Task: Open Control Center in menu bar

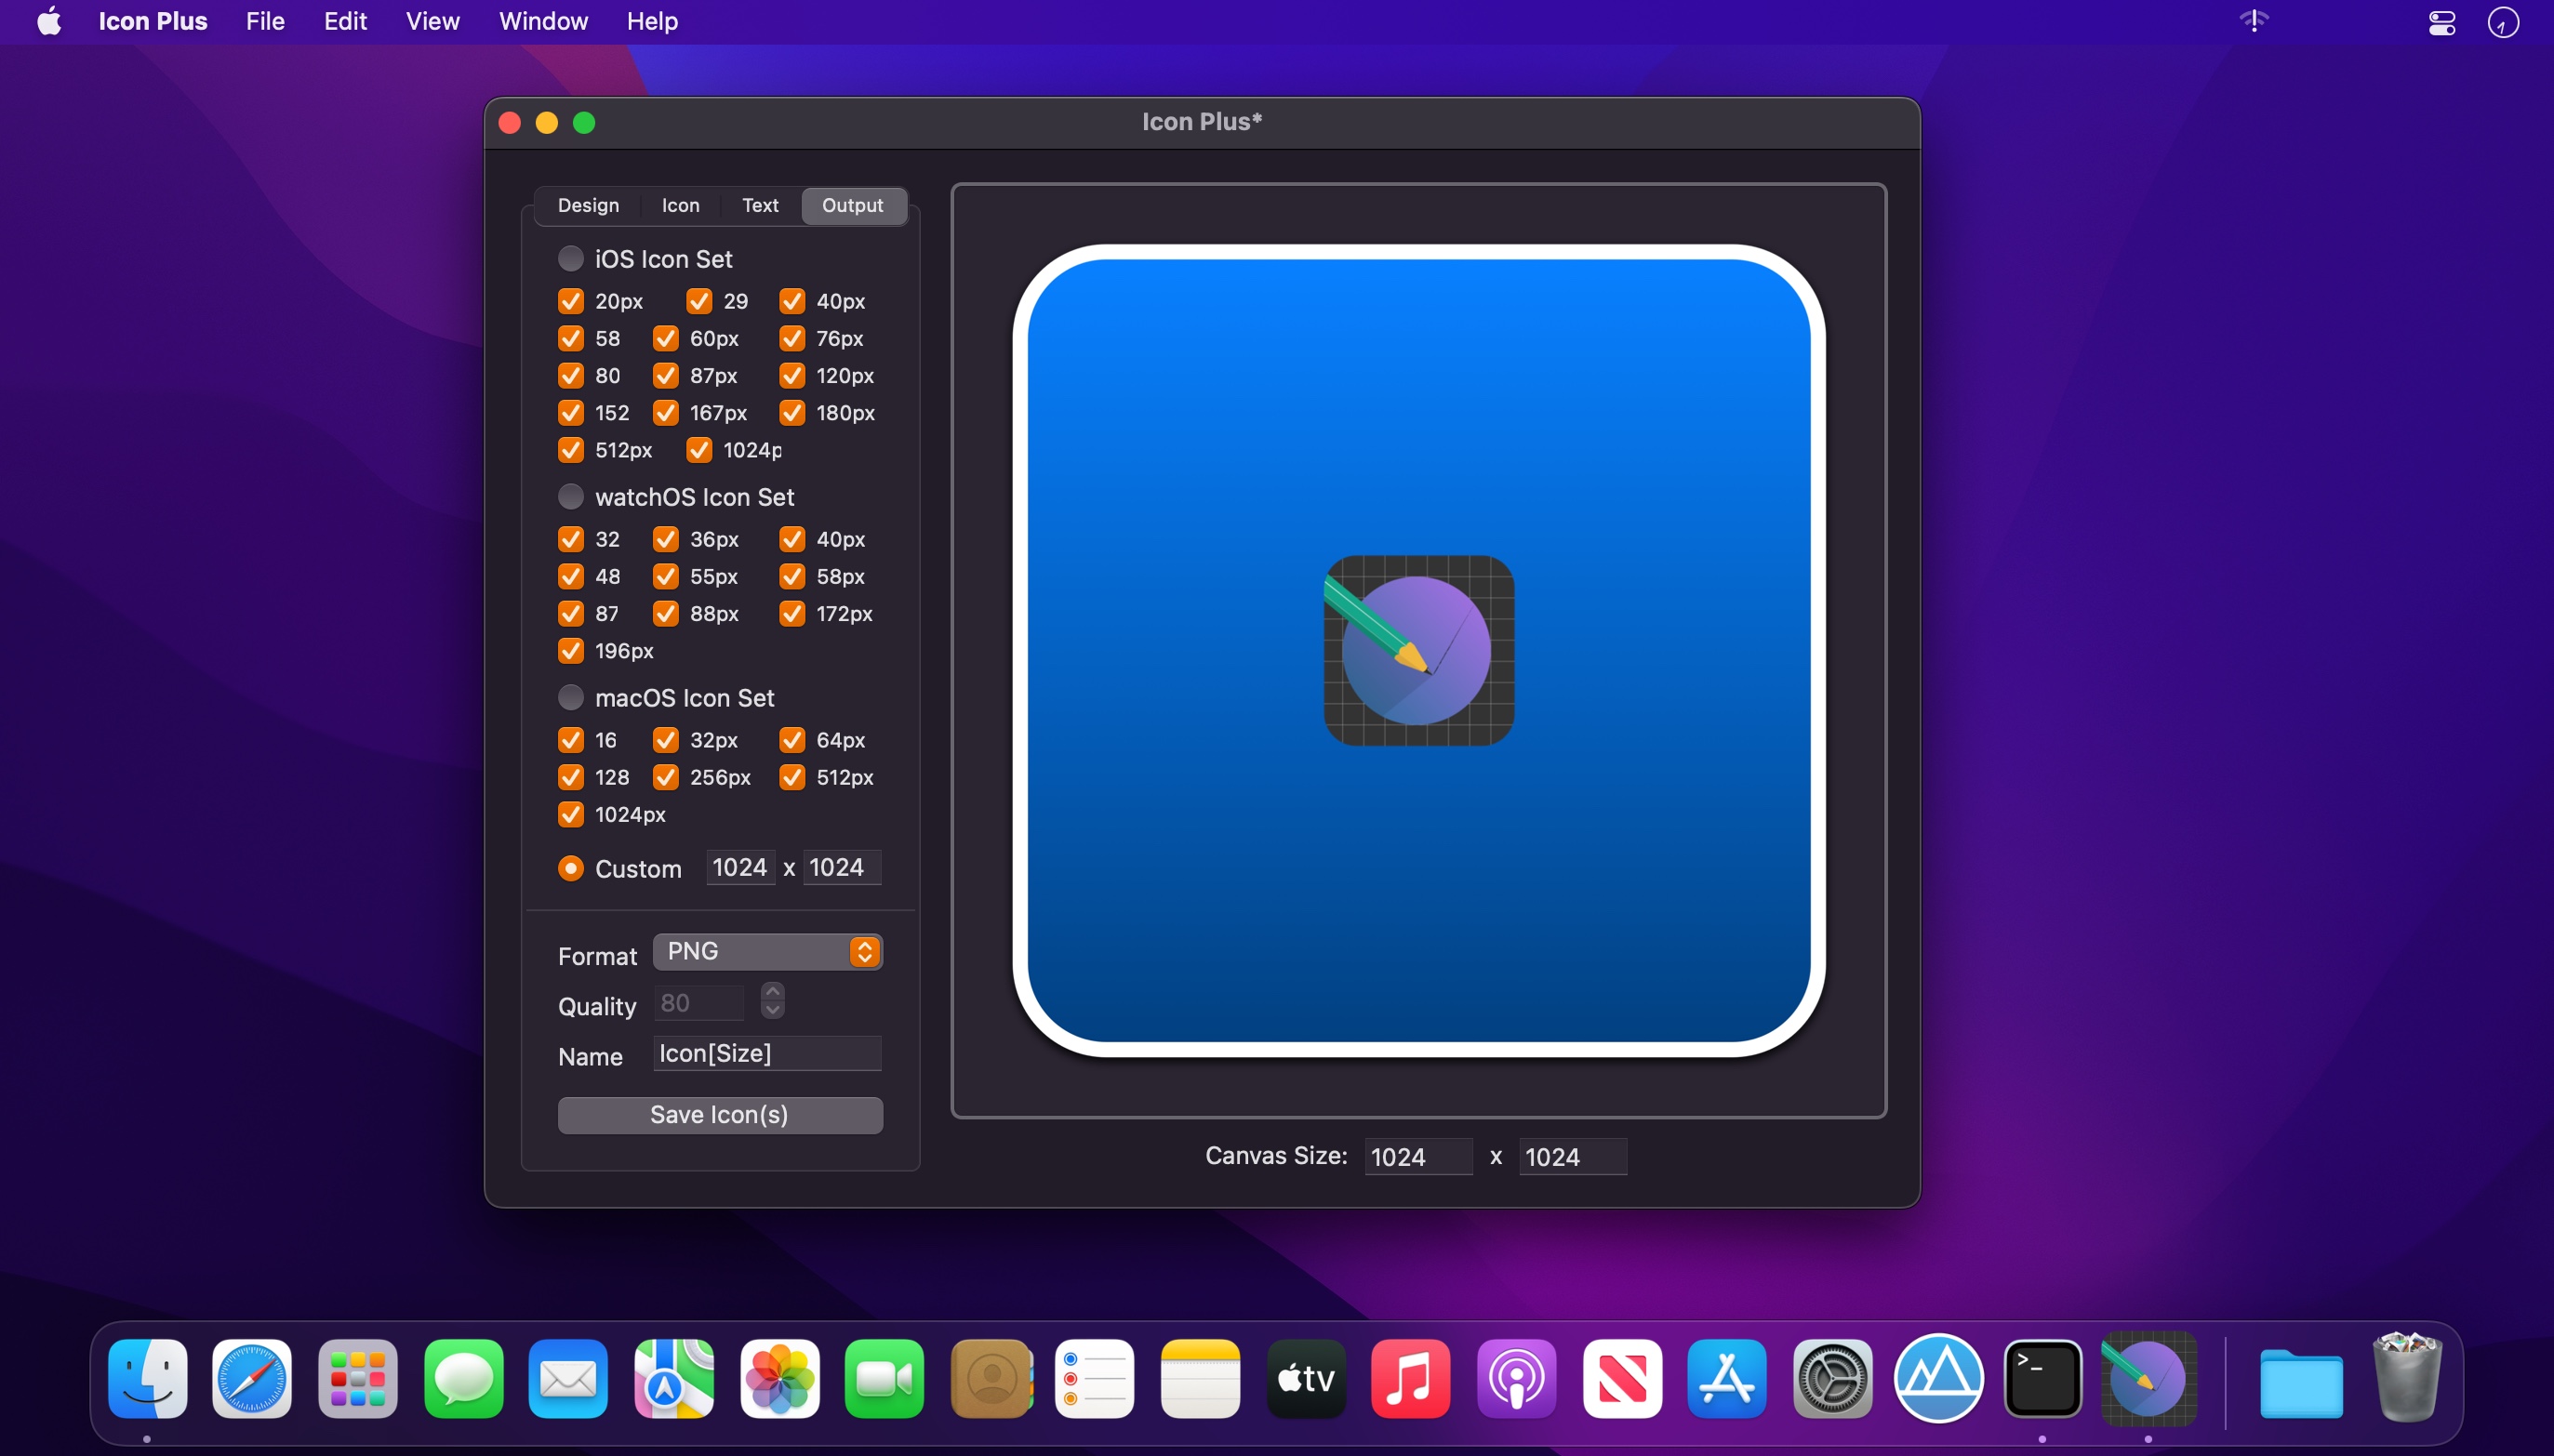Action: pyautogui.click(x=2441, y=22)
